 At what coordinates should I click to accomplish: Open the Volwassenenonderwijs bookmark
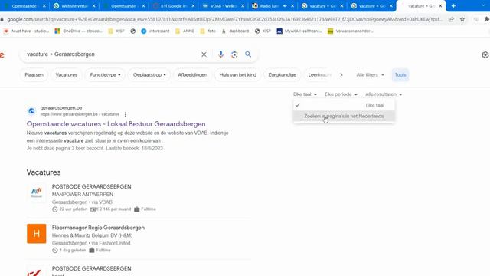point(351,31)
